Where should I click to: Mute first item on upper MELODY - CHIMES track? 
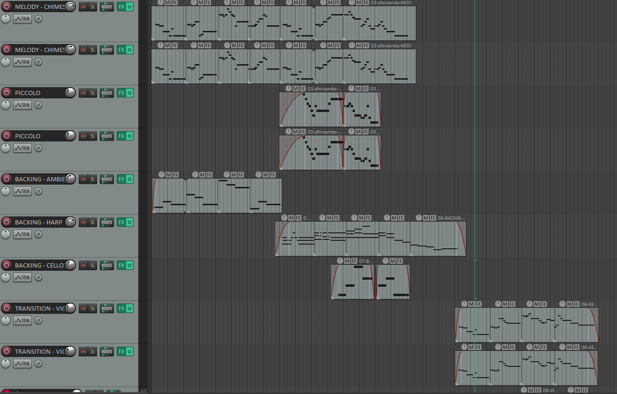(167, 2)
